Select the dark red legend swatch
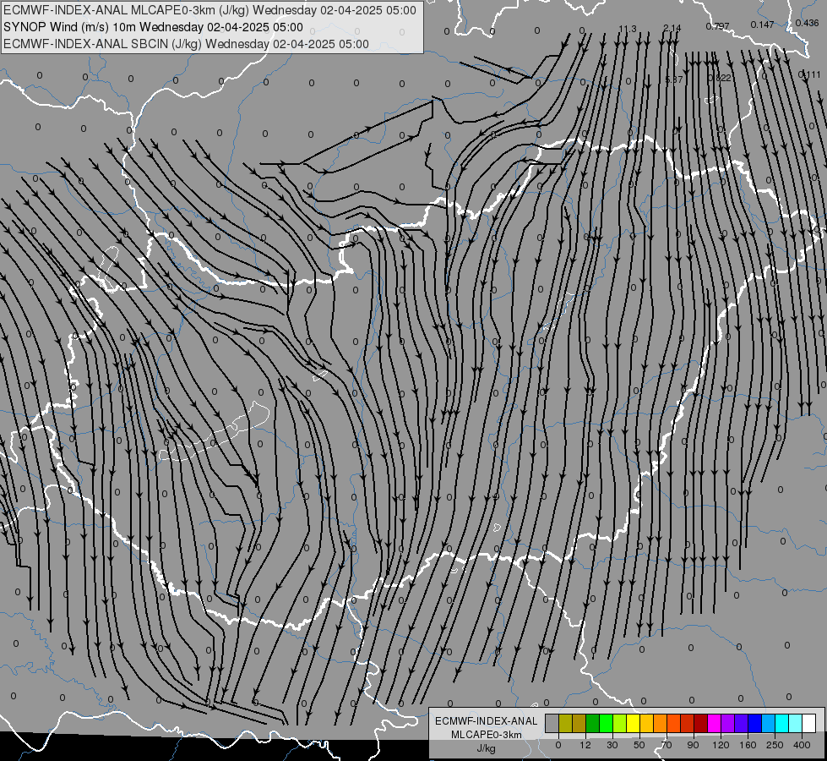Image resolution: width=827 pixels, height=761 pixels. point(700,723)
